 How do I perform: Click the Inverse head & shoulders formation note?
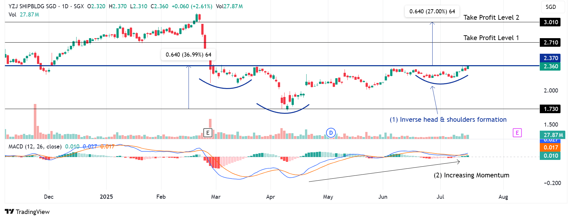pyautogui.click(x=448, y=120)
